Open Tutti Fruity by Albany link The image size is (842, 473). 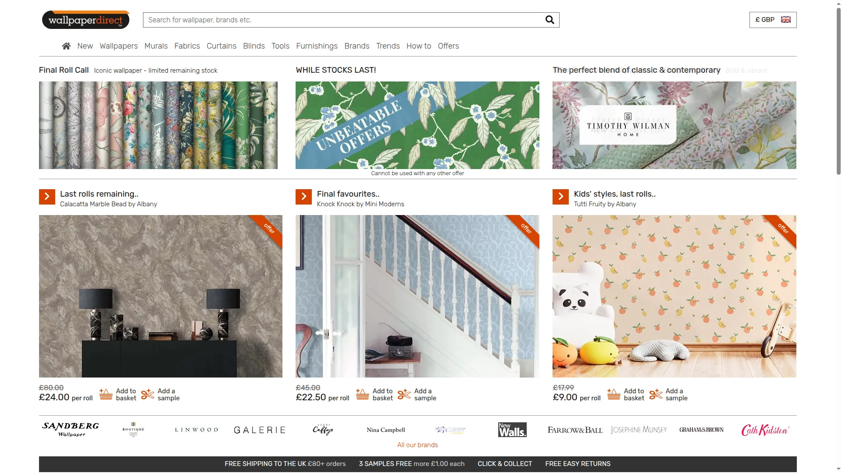coord(605,204)
